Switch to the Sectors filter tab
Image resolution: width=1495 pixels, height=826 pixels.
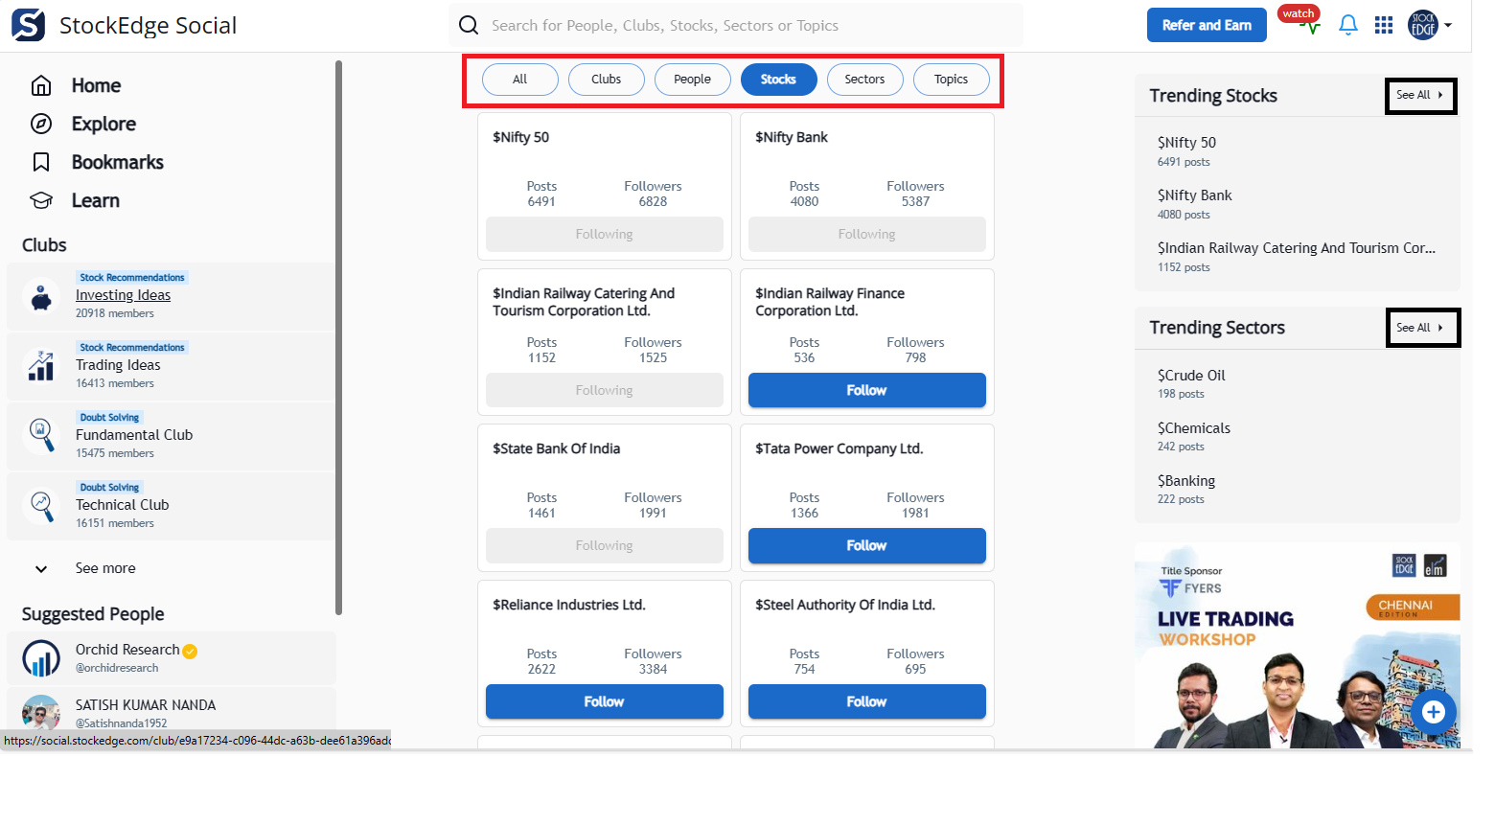click(x=864, y=80)
